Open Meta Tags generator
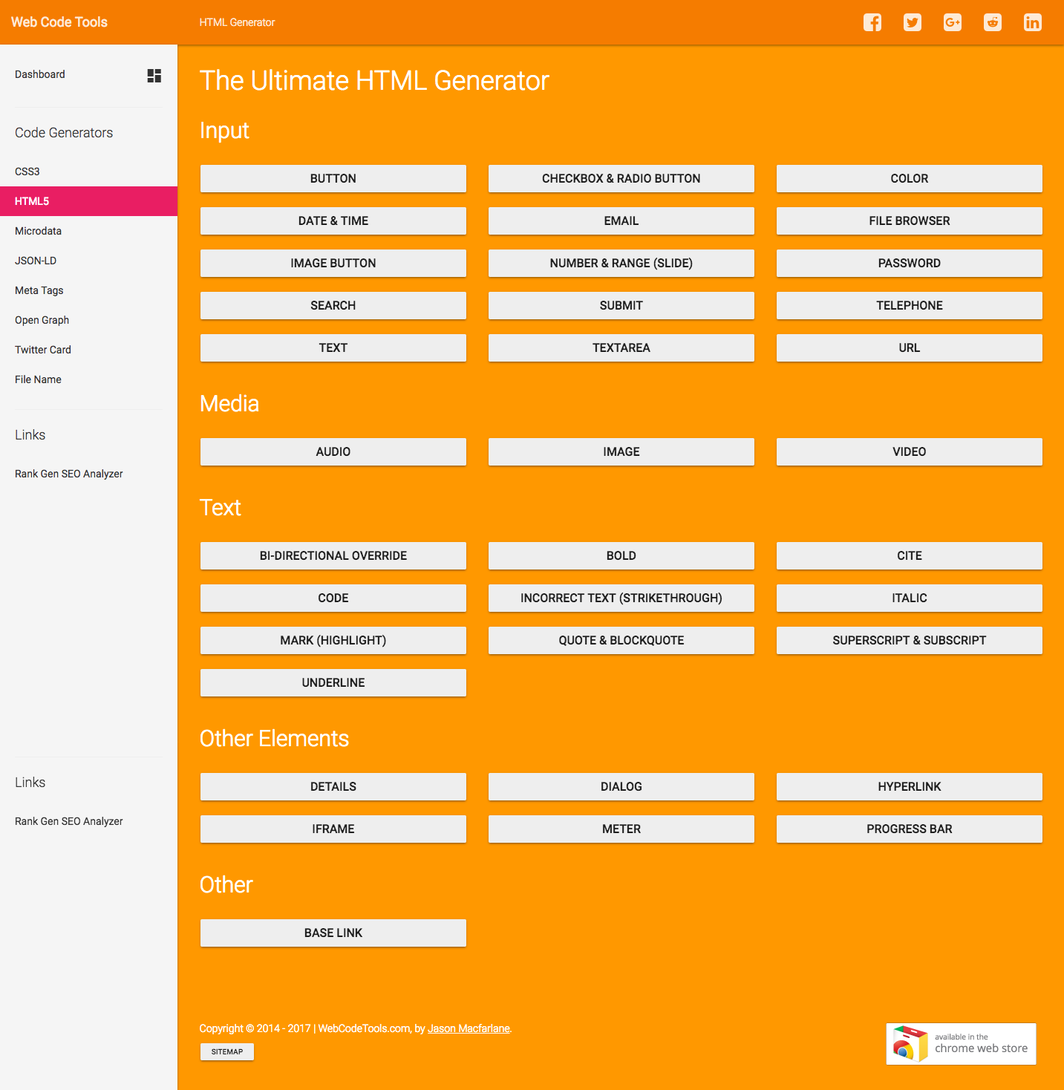1064x1090 pixels. coord(88,290)
